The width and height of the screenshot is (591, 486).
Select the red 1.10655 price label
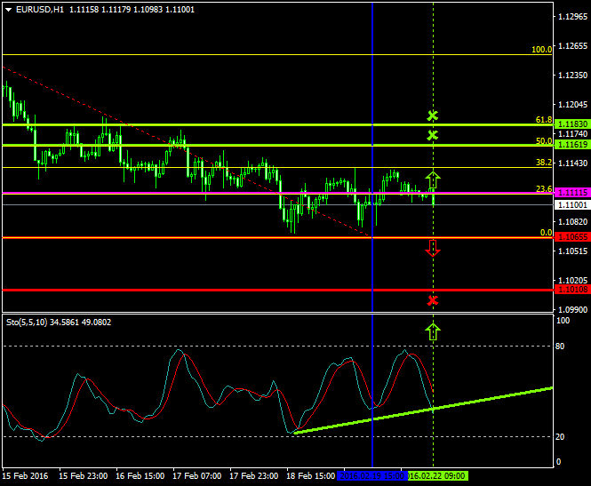[571, 237]
